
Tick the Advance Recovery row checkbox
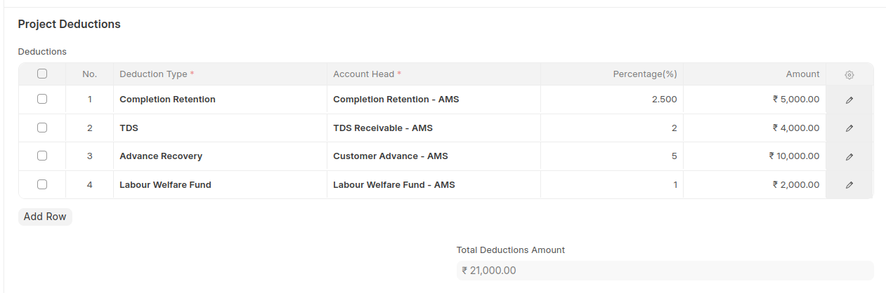click(42, 156)
